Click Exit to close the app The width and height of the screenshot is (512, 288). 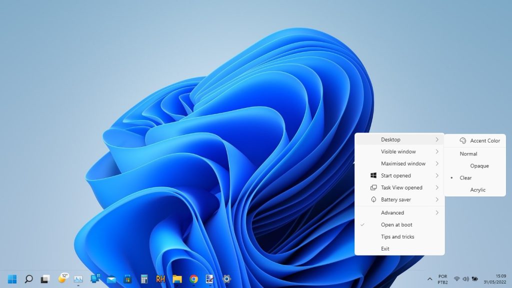click(x=385, y=248)
